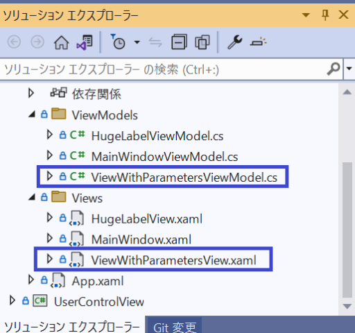Click the Home icon in toolbar

point(61,42)
